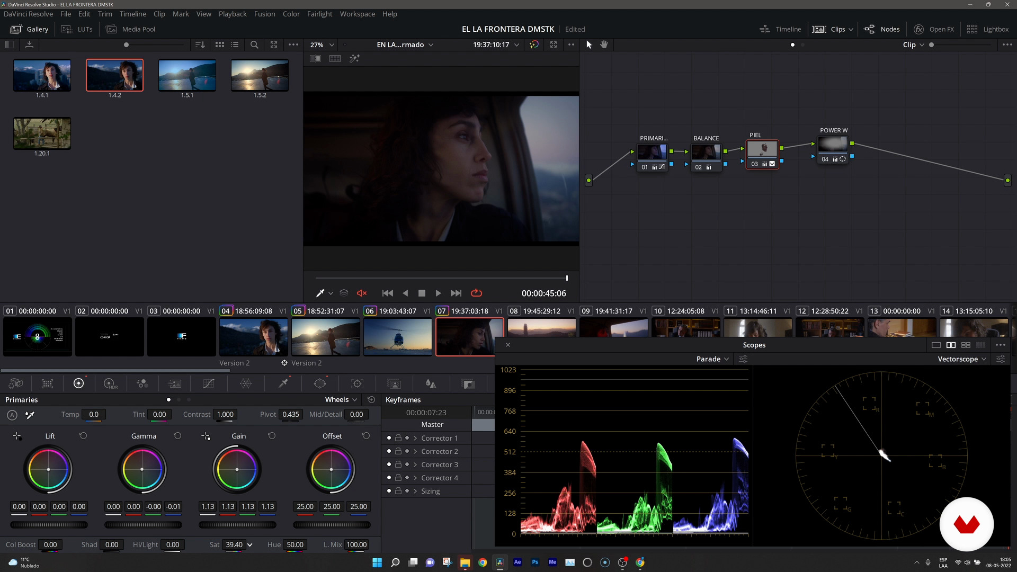Unmute the viewer audio

[362, 293]
